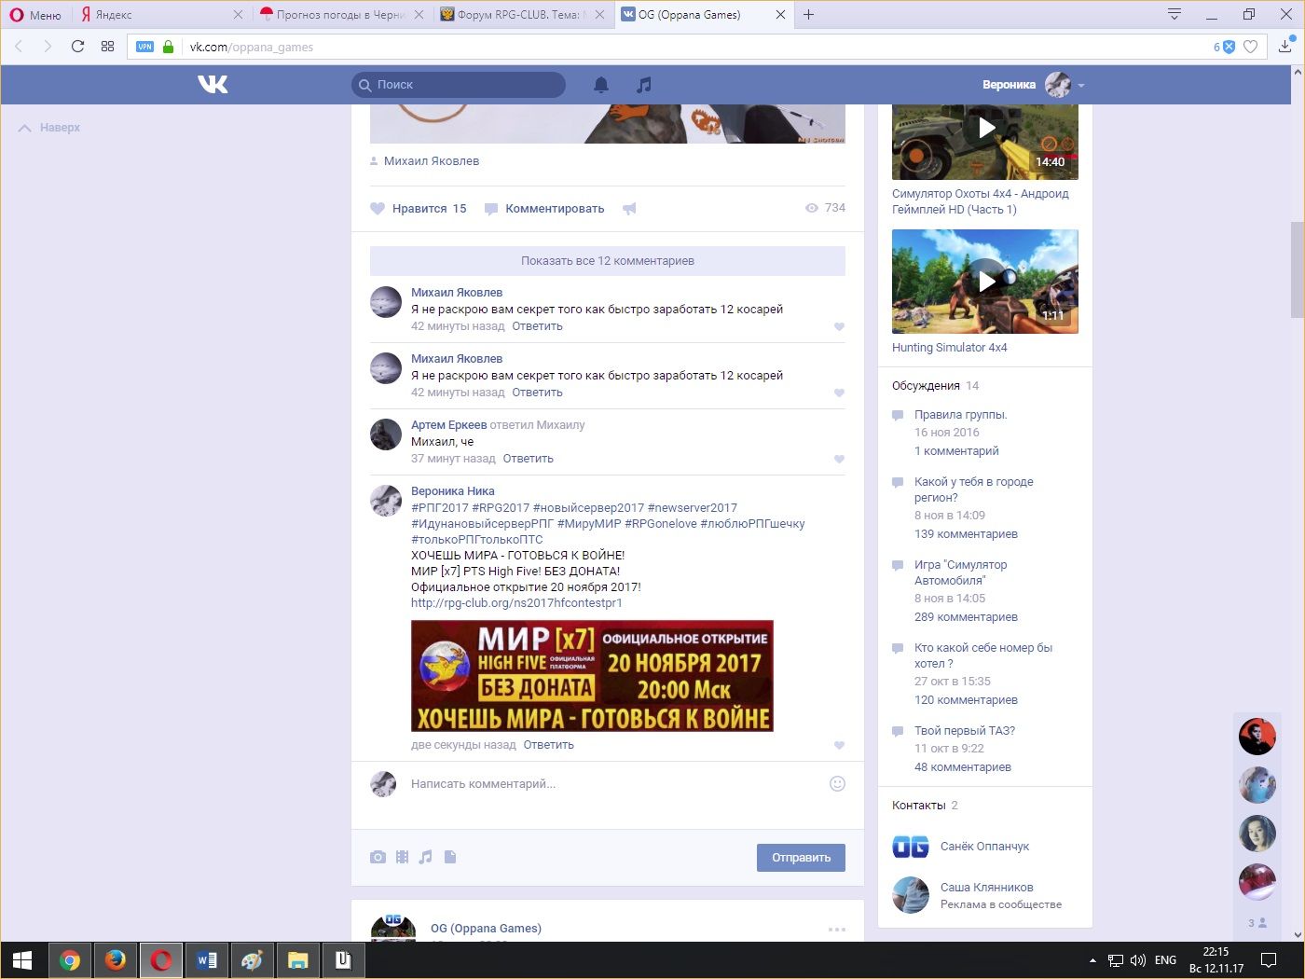Viewport: 1305px width, 979px height.
Task: Expand all 12 comments
Action: click(607, 261)
